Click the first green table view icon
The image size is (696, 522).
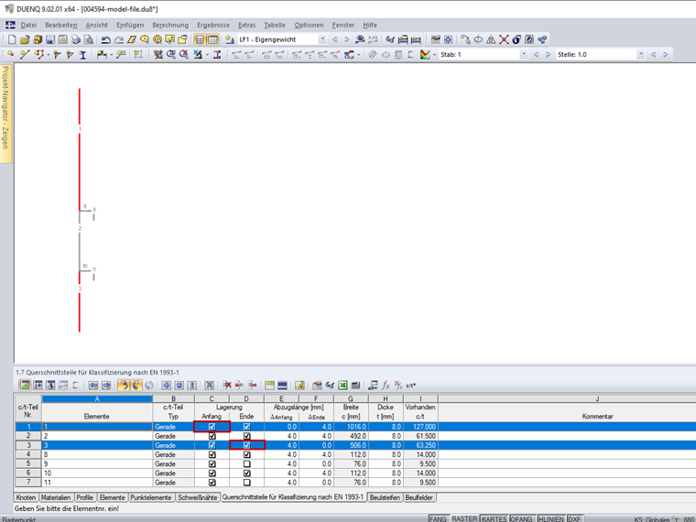[x=26, y=386]
